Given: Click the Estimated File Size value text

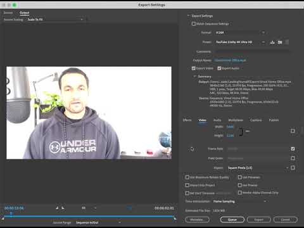Looking at the screenshot, I should tap(218, 210).
